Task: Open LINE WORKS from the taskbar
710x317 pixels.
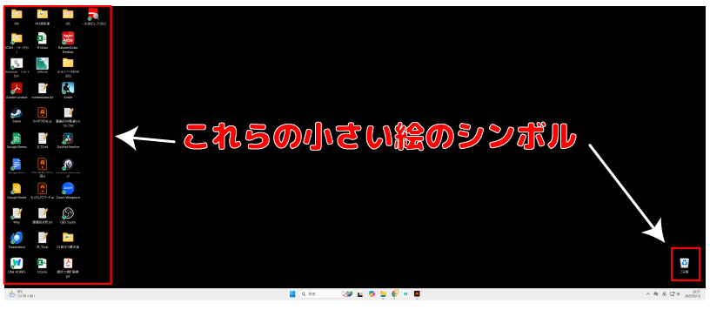Action: pyautogui.click(x=405, y=293)
